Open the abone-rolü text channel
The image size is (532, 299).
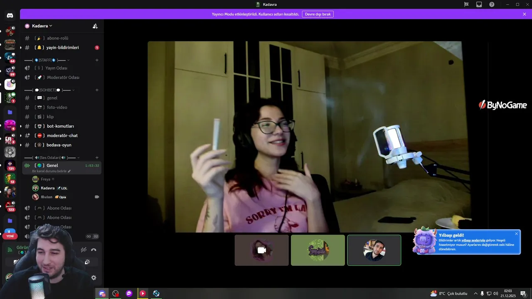pyautogui.click(x=62, y=38)
